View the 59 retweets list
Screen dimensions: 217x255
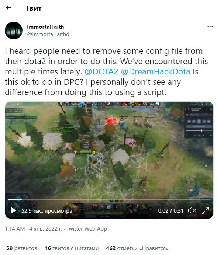click(x=22, y=248)
